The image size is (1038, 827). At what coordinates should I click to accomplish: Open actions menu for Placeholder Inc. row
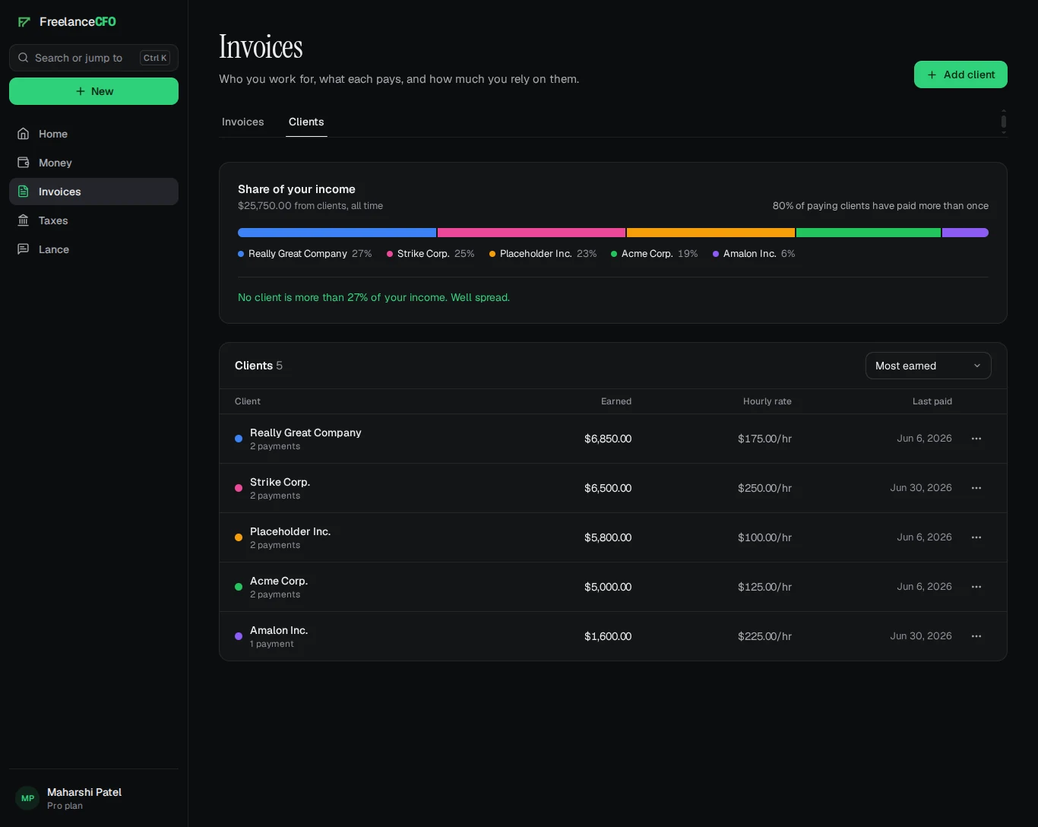(x=976, y=537)
